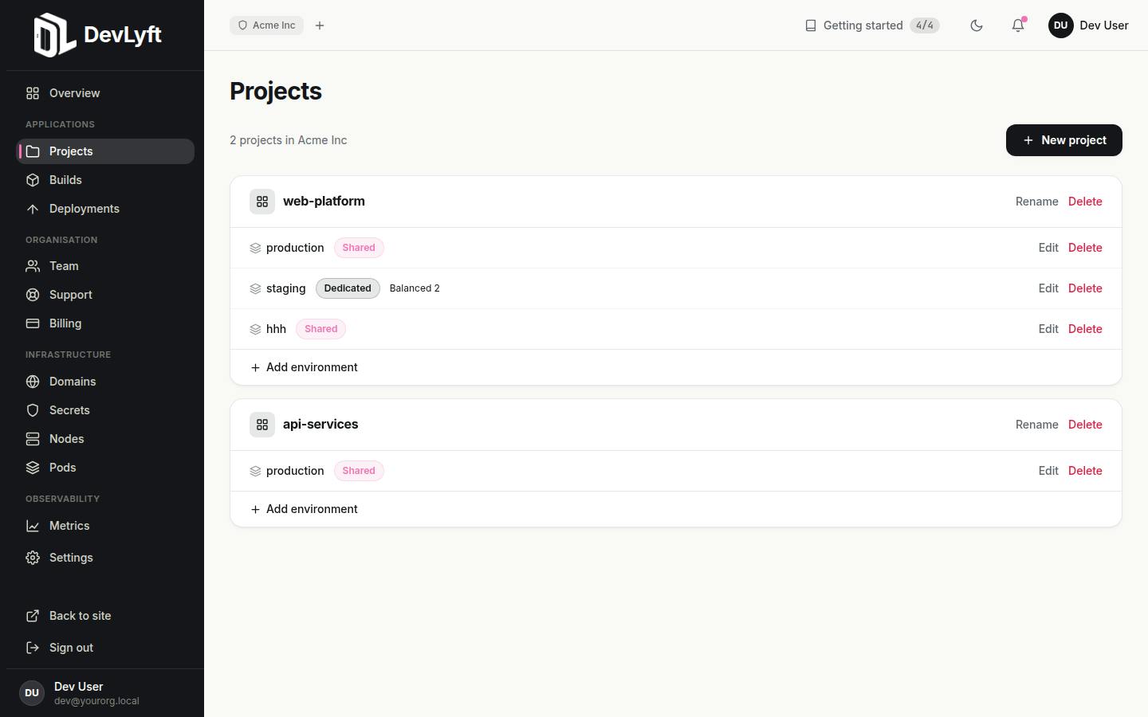The width and height of the screenshot is (1148, 717).
Task: Add environment to api-services
Action: [304, 509]
